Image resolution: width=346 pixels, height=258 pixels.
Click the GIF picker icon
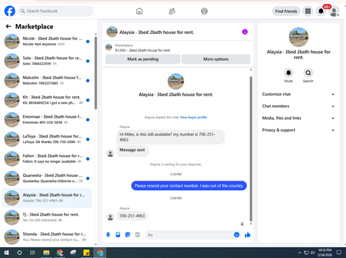coord(138,234)
